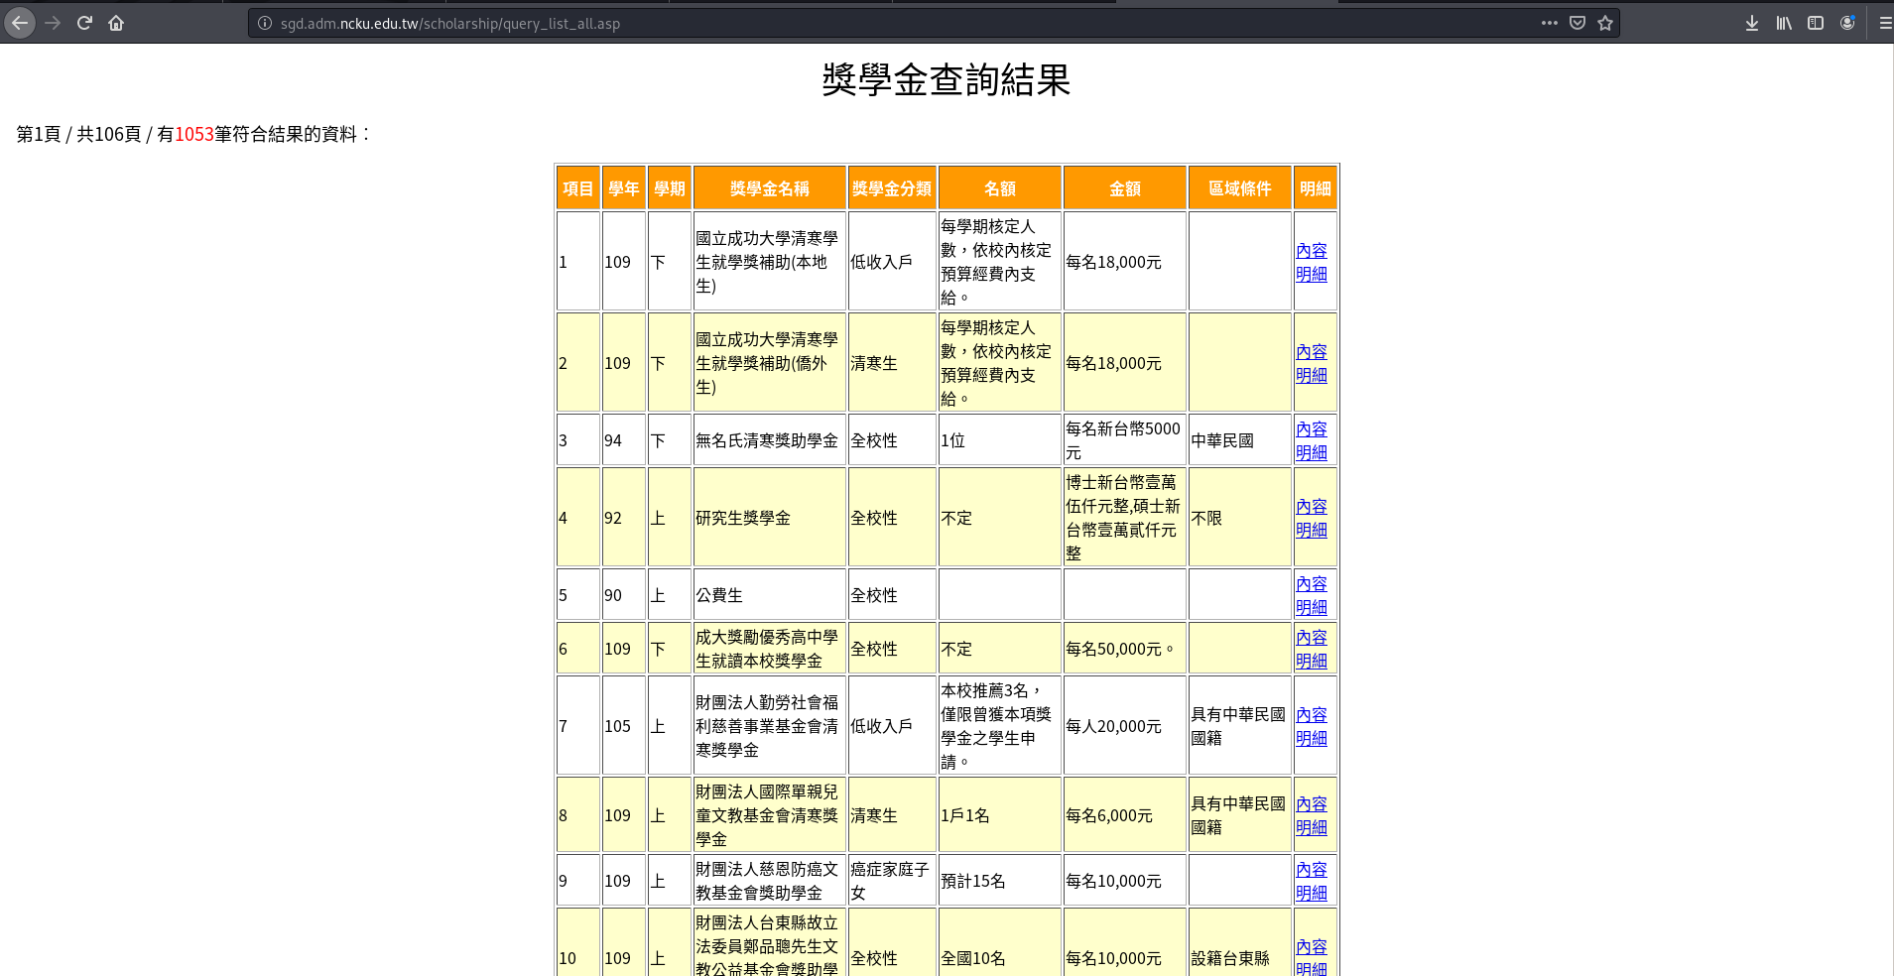This screenshot has width=1894, height=976.
Task: Select the 財團法人慈恩防癌文教基金會獎助學金 cell
Action: coord(770,881)
